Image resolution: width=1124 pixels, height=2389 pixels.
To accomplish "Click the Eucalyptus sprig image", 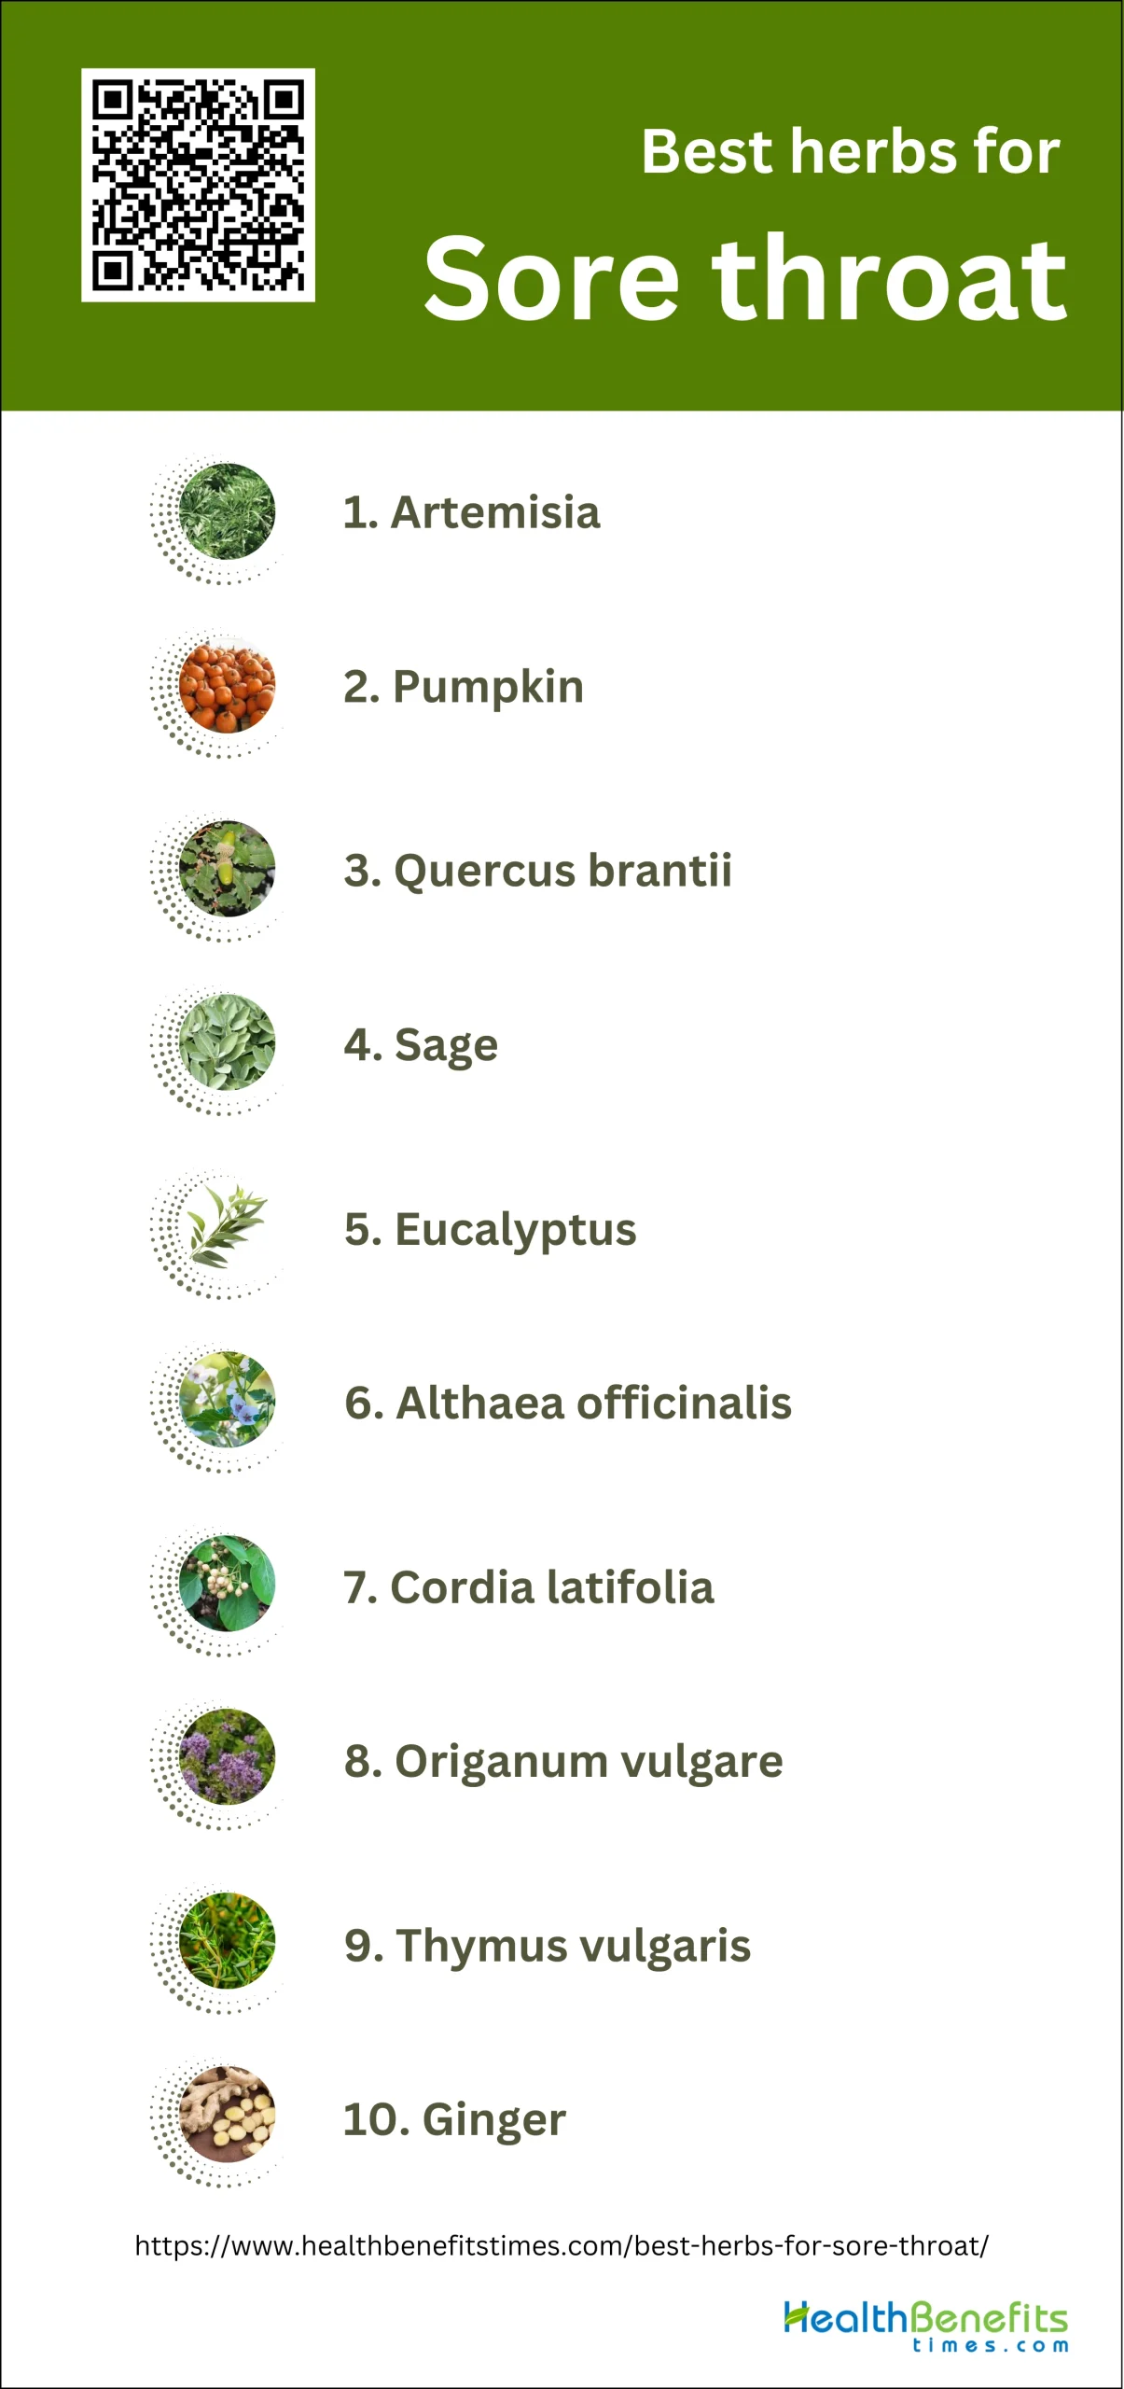I will pyautogui.click(x=227, y=1227).
